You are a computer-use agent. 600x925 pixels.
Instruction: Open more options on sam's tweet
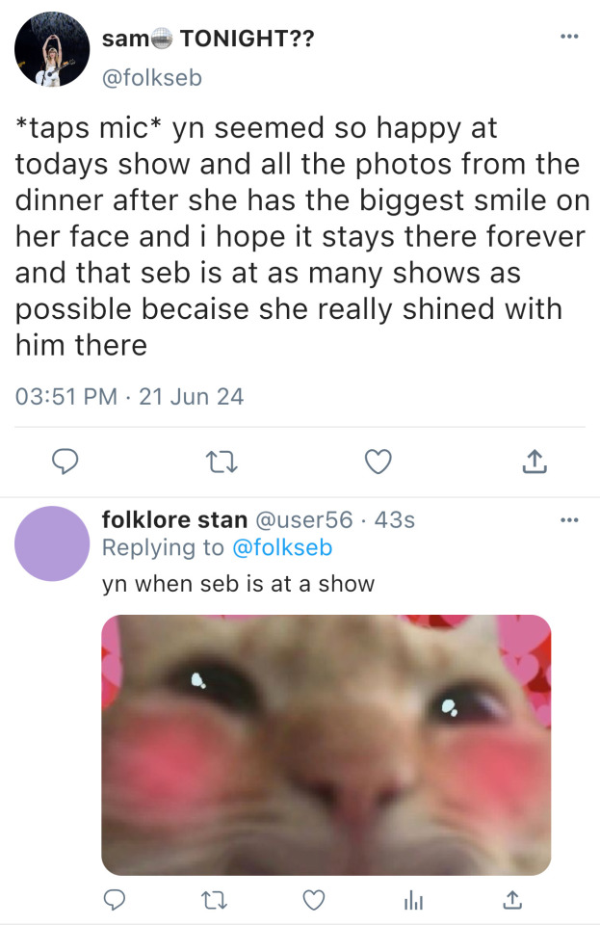point(570,37)
